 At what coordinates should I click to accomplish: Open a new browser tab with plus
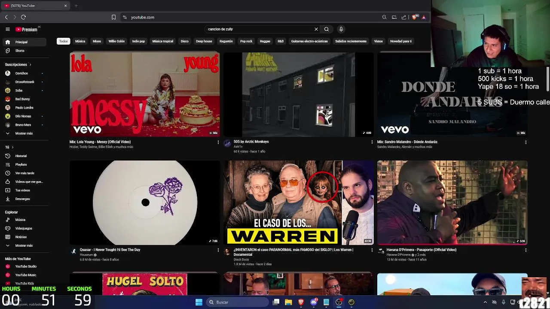tap(76, 6)
